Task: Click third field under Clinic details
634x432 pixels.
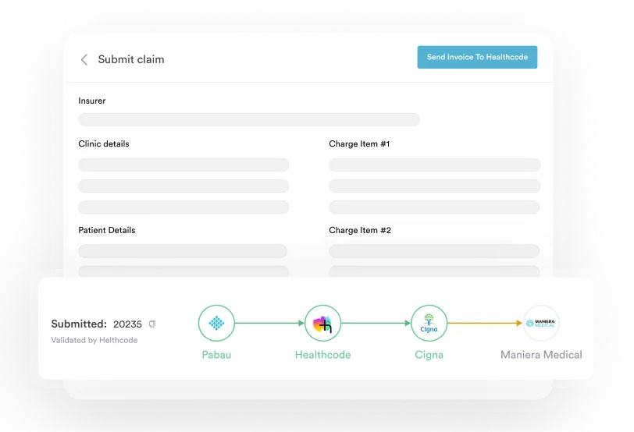Action: pyautogui.click(x=183, y=207)
